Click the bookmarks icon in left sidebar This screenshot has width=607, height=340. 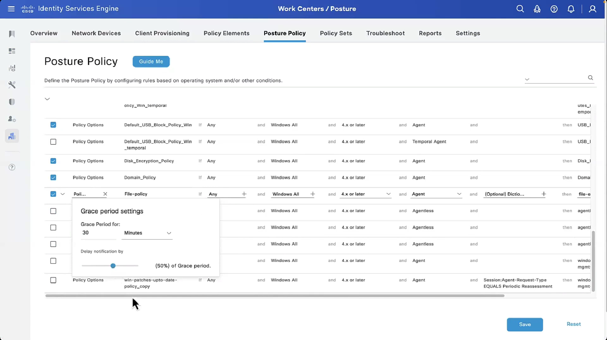click(x=12, y=34)
